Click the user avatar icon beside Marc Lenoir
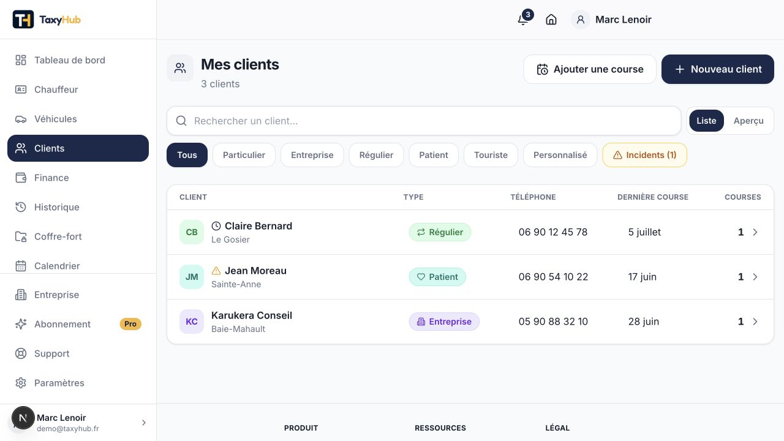784x441 pixels. [581, 20]
